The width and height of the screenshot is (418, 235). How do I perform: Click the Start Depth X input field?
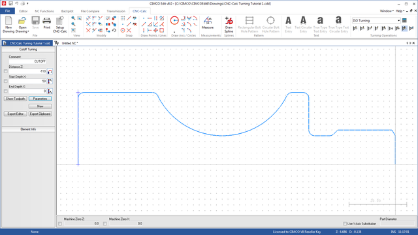[27, 81]
